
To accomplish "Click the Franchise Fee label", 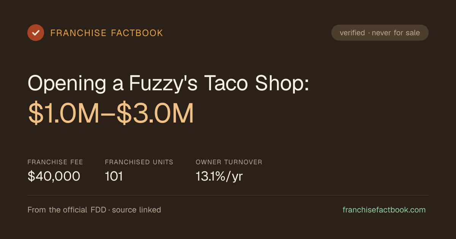I will [55, 162].
